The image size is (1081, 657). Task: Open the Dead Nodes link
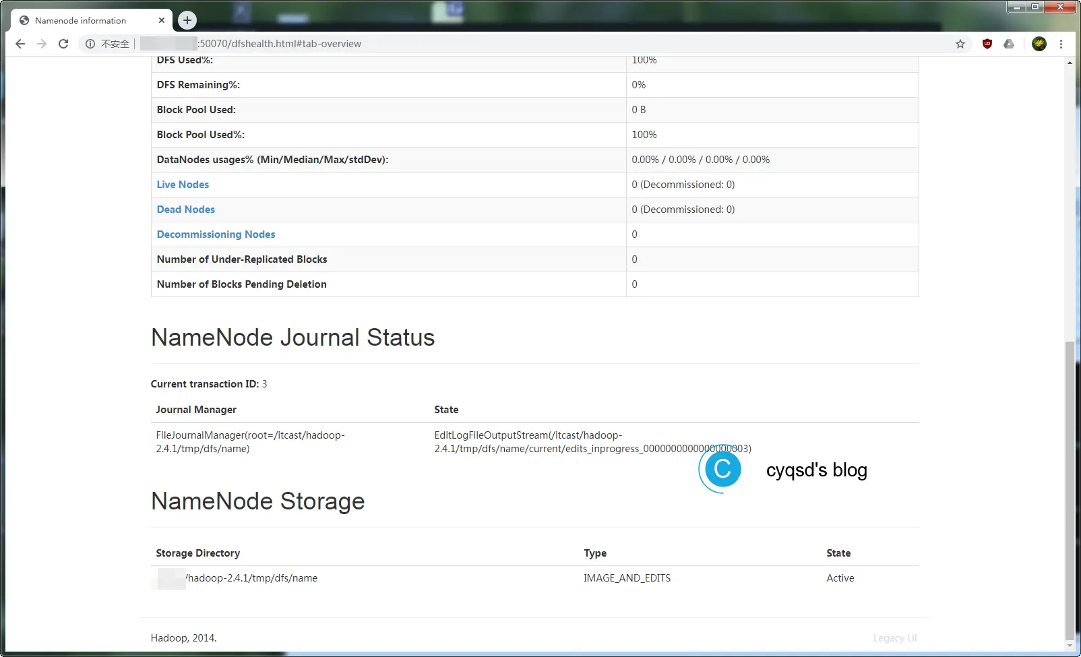186,210
